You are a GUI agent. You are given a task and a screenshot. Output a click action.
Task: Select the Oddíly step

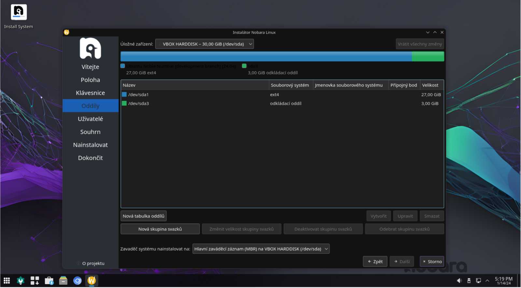pyautogui.click(x=91, y=106)
